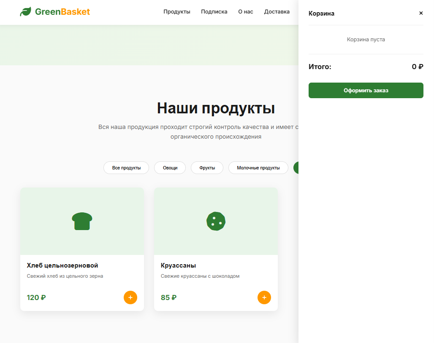Filter products by Фрукты

pyautogui.click(x=207, y=168)
